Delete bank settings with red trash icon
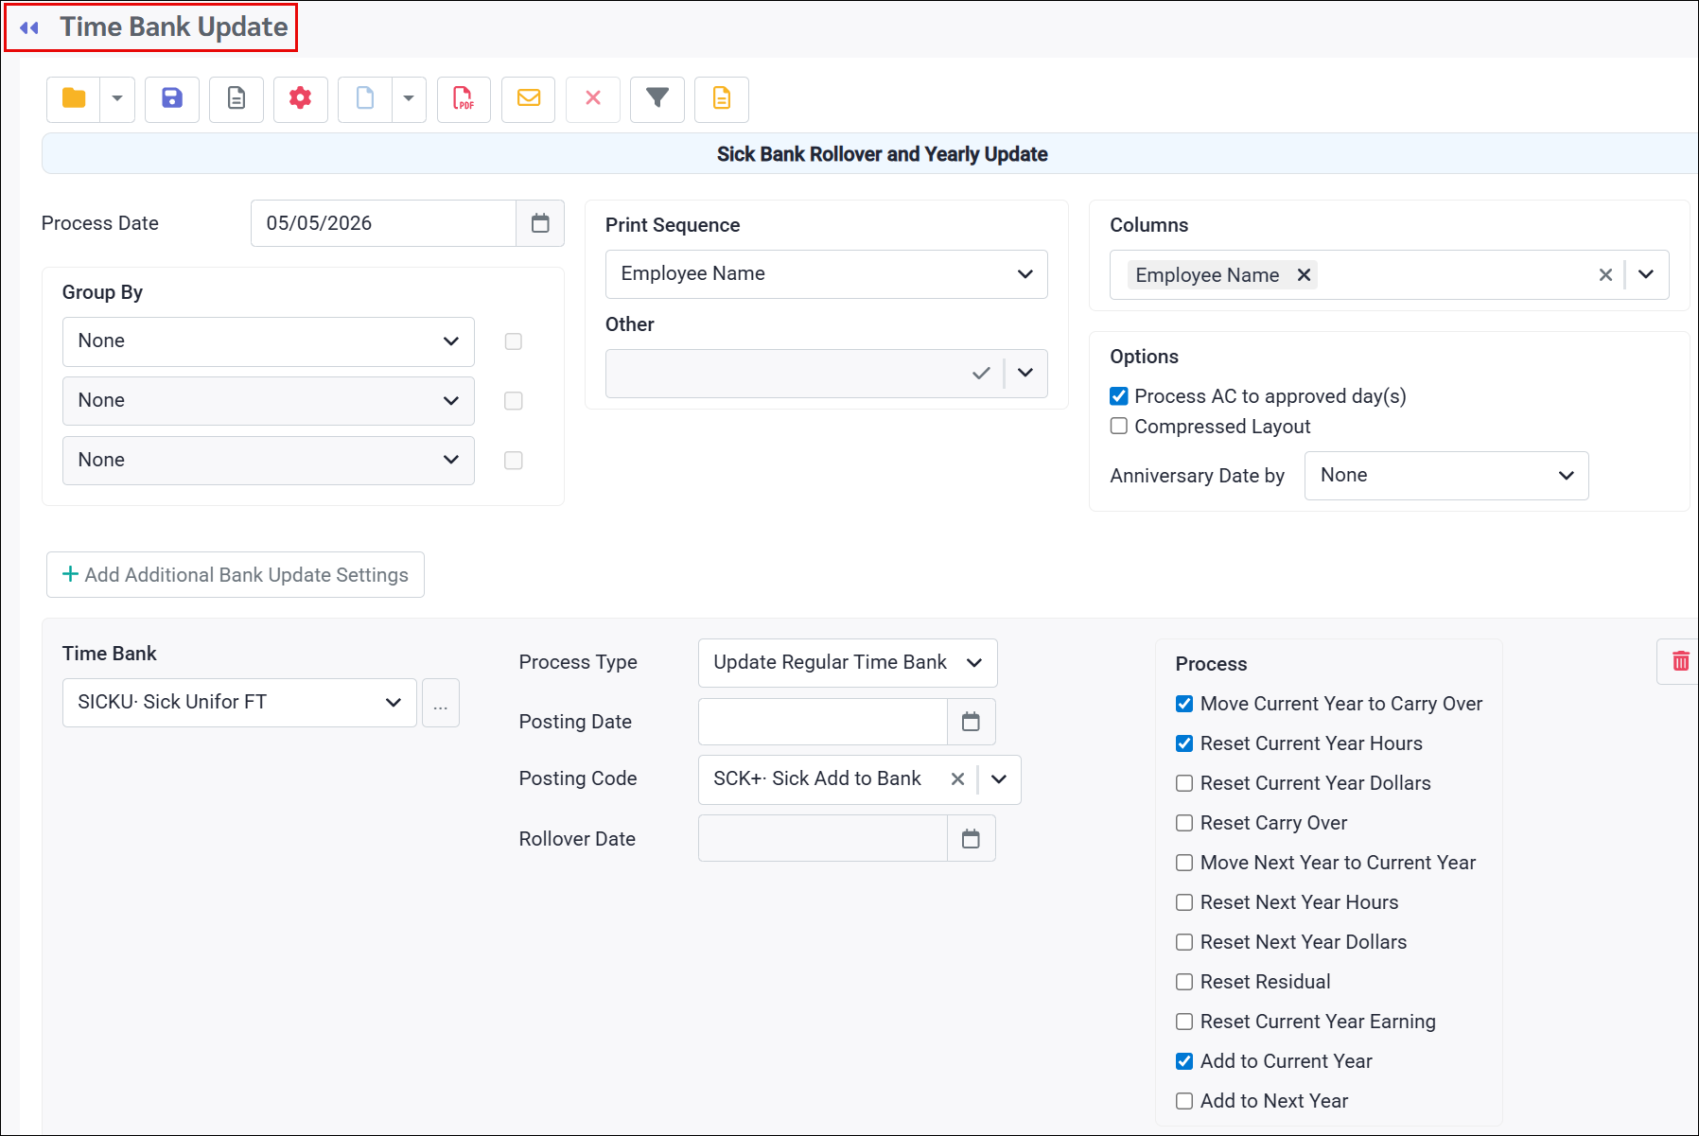1699x1136 pixels. pos(1680,661)
